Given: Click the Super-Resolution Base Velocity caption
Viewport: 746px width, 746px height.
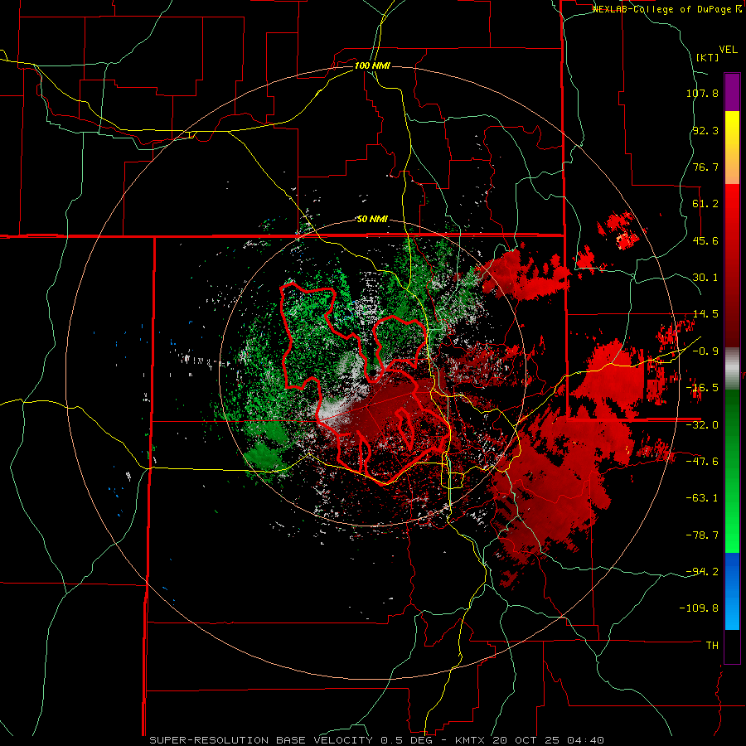Looking at the screenshot, I should click(x=377, y=740).
